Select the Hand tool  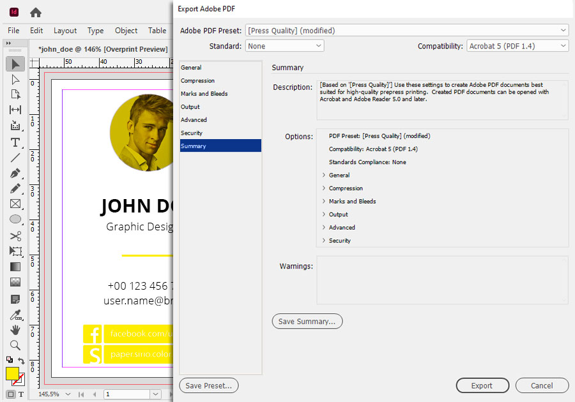pyautogui.click(x=15, y=330)
